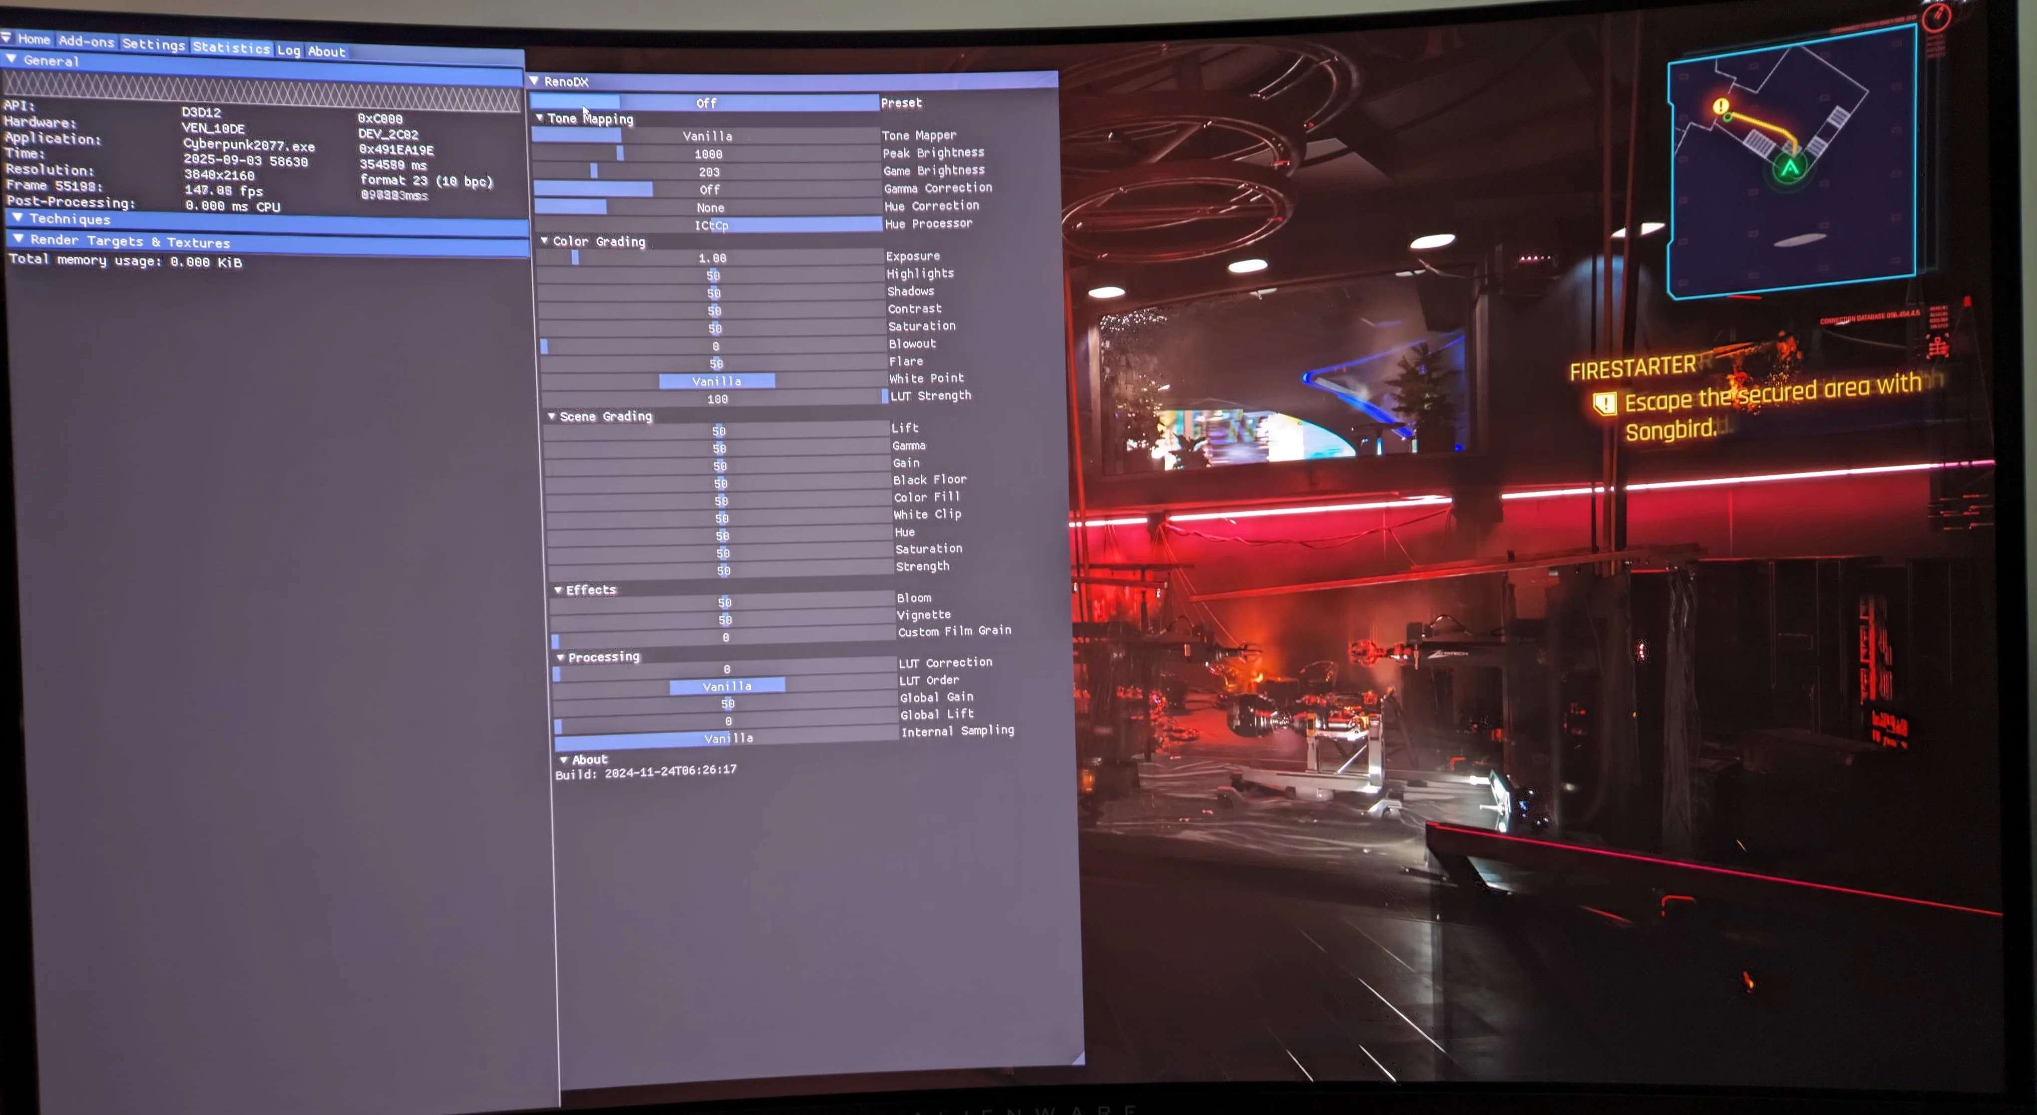Image resolution: width=2037 pixels, height=1115 pixels.
Task: Click the Global Gain slider
Action: point(727,704)
